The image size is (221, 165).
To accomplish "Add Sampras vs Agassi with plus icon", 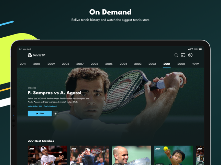I will (x=56, y=113).
